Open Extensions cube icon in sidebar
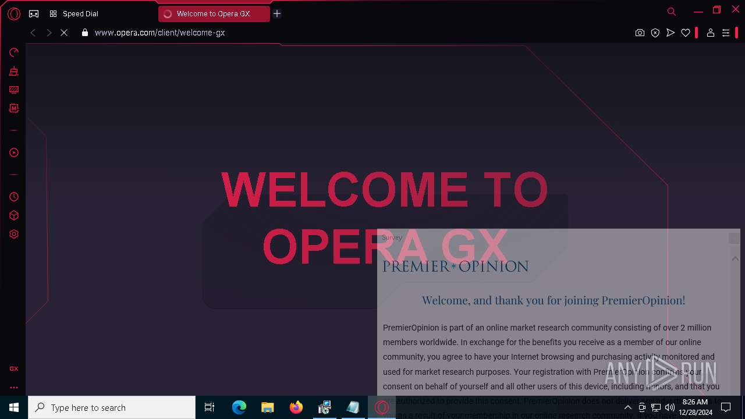The width and height of the screenshot is (745, 419). point(14,215)
